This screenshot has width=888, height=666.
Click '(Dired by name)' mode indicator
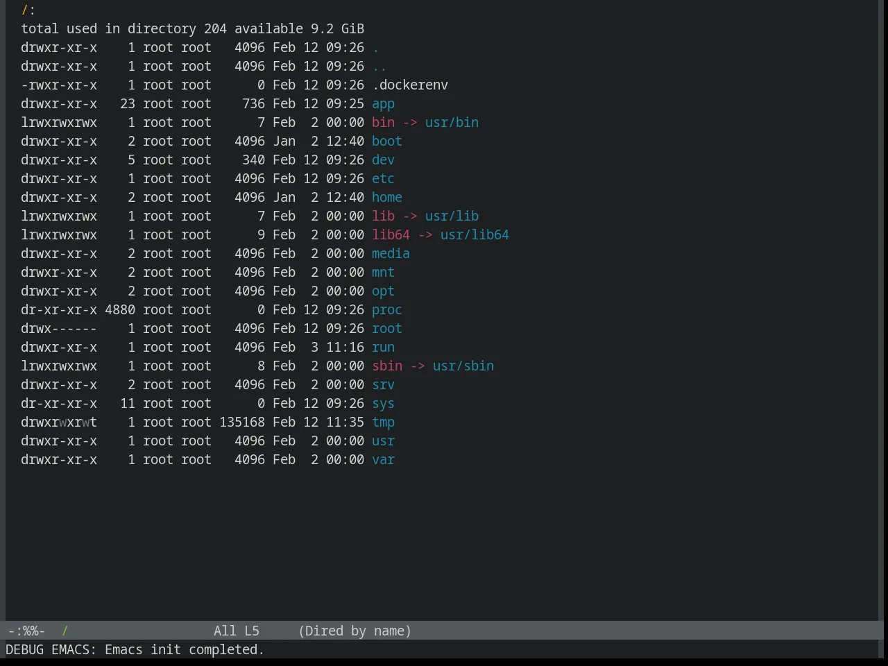pos(355,631)
